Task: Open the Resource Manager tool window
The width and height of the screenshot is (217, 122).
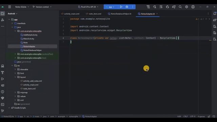Action: [2, 20]
